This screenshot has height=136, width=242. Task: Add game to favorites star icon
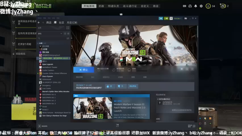192,69
